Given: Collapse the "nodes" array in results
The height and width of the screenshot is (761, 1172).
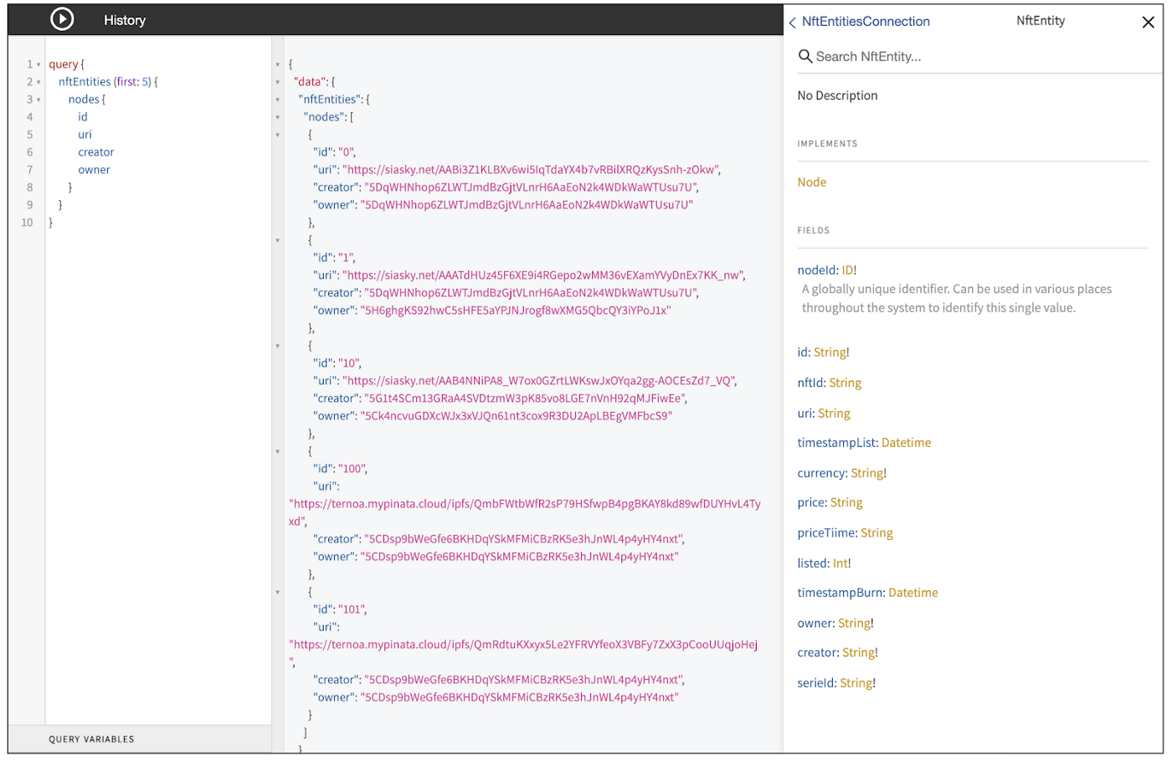Looking at the screenshot, I should (x=278, y=117).
